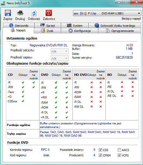The height and width of the screenshot is (165, 143).
Task: Click the Pozostałe zmiany value 5
Action: (x=94, y=150)
